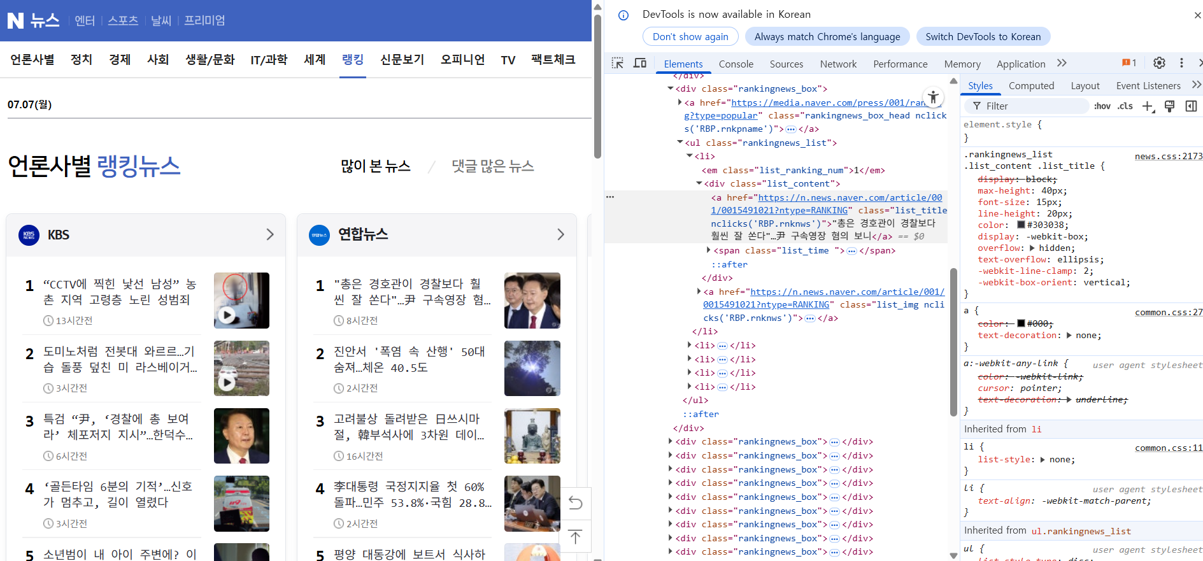The height and width of the screenshot is (561, 1203).
Task: Click the #303038 color swatch
Action: 1021,225
